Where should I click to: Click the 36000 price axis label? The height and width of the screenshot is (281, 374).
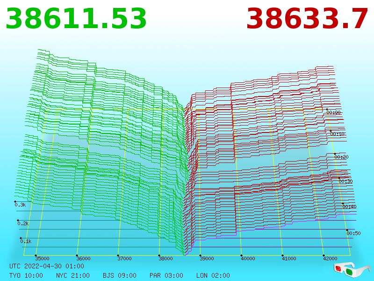pyautogui.click(x=83, y=259)
